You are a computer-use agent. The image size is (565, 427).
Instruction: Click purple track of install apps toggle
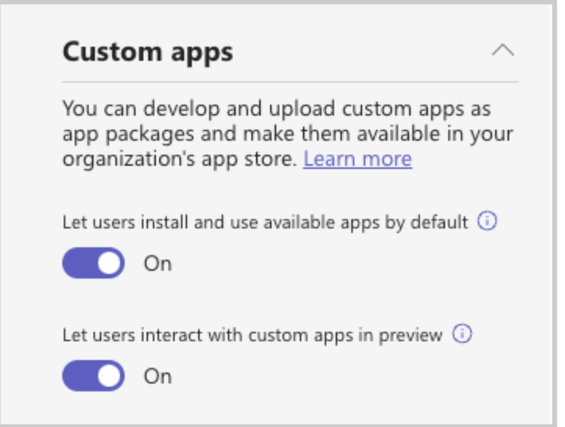(x=79, y=263)
